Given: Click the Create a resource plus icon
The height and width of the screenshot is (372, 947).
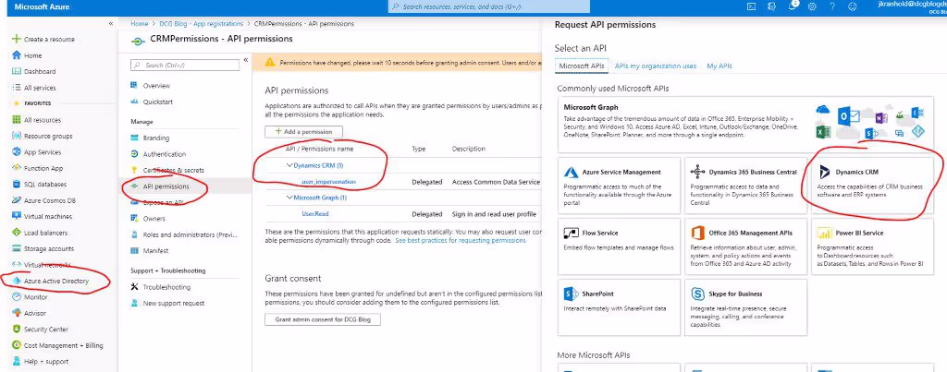Looking at the screenshot, I should pyautogui.click(x=17, y=39).
